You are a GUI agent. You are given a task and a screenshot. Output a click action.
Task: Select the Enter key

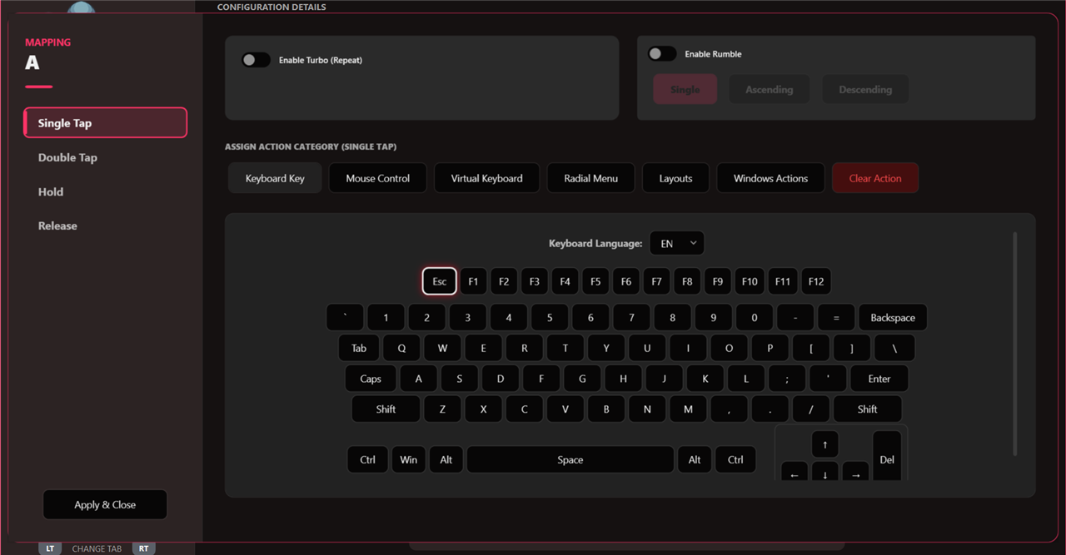point(879,379)
